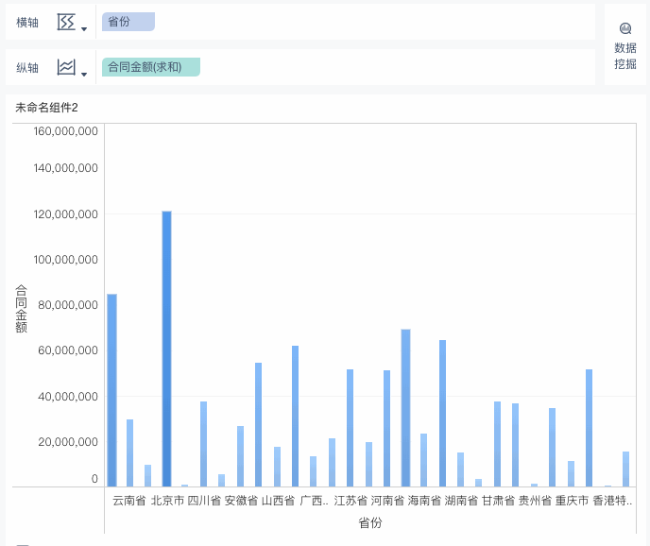Click the 湖南省 axis label

point(461,501)
